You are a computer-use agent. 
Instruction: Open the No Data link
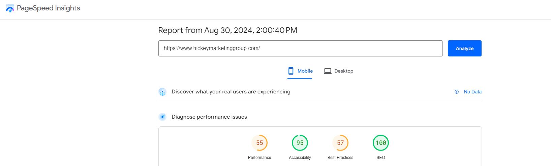(x=472, y=92)
